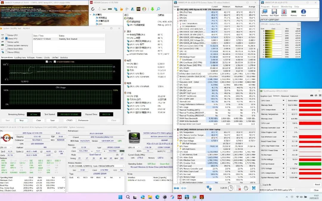The width and height of the screenshot is (322, 201).
Task: Open the Board Power Draw dropdown in GPU-Z
Action: [x=284, y=141]
